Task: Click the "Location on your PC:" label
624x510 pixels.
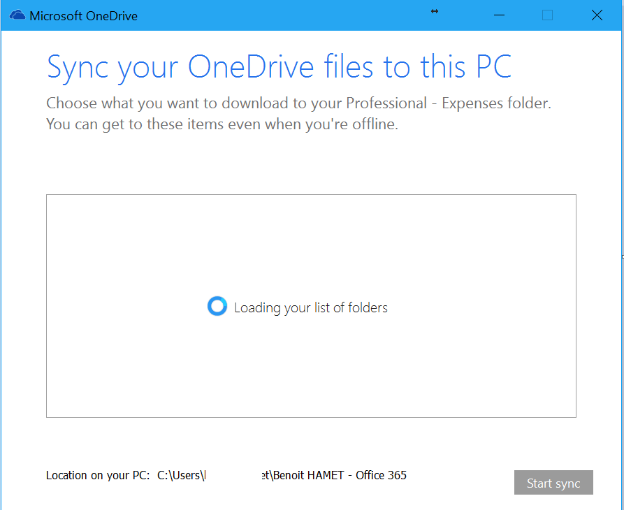Action: [x=97, y=476]
